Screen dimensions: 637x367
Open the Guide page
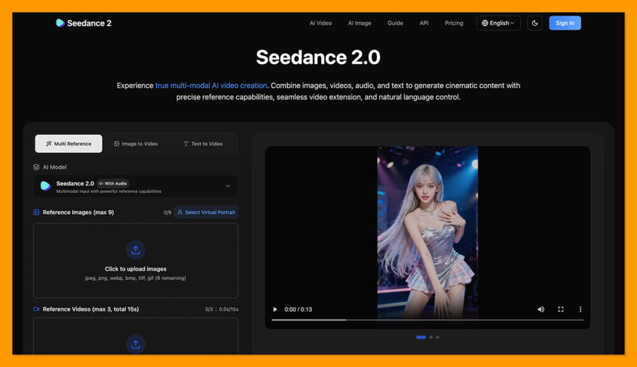[395, 23]
